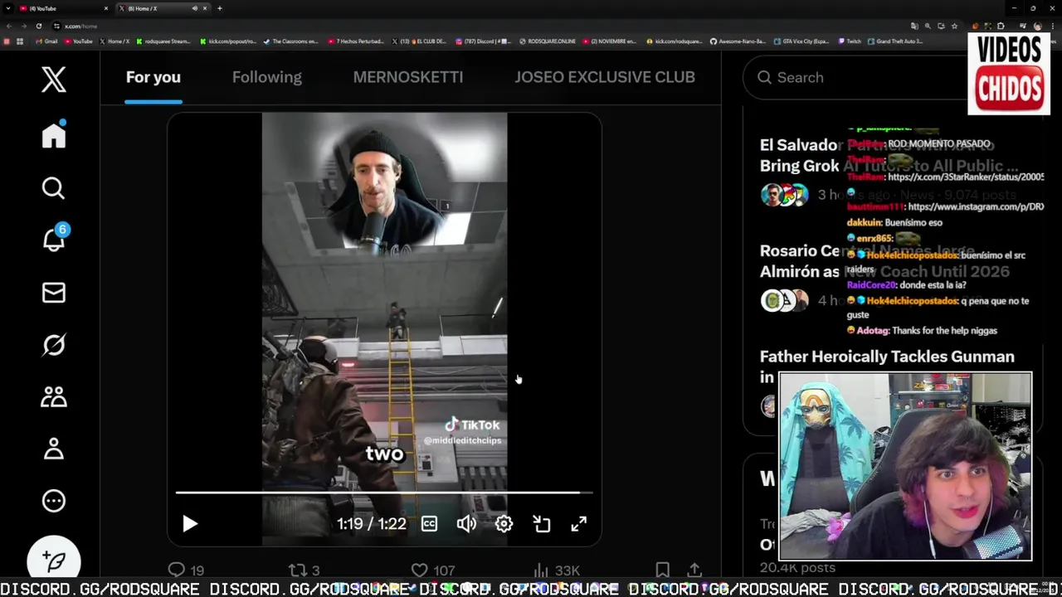
Task: Close the Home / X browser tab
Action: coord(205,8)
